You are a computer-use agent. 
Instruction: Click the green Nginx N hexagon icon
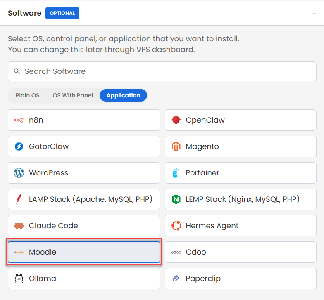[176, 199]
